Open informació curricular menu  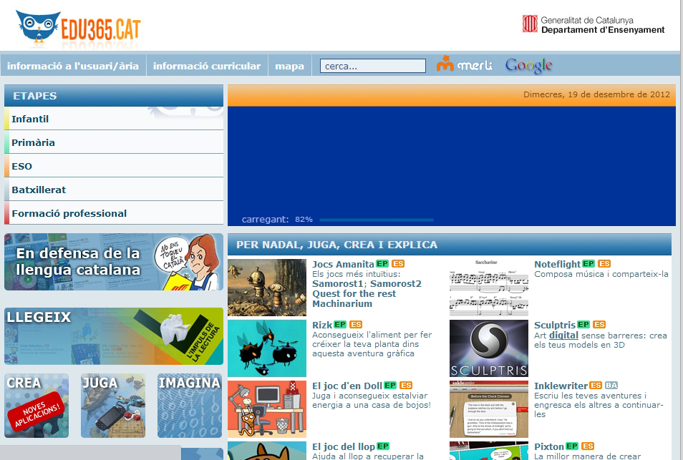(207, 66)
